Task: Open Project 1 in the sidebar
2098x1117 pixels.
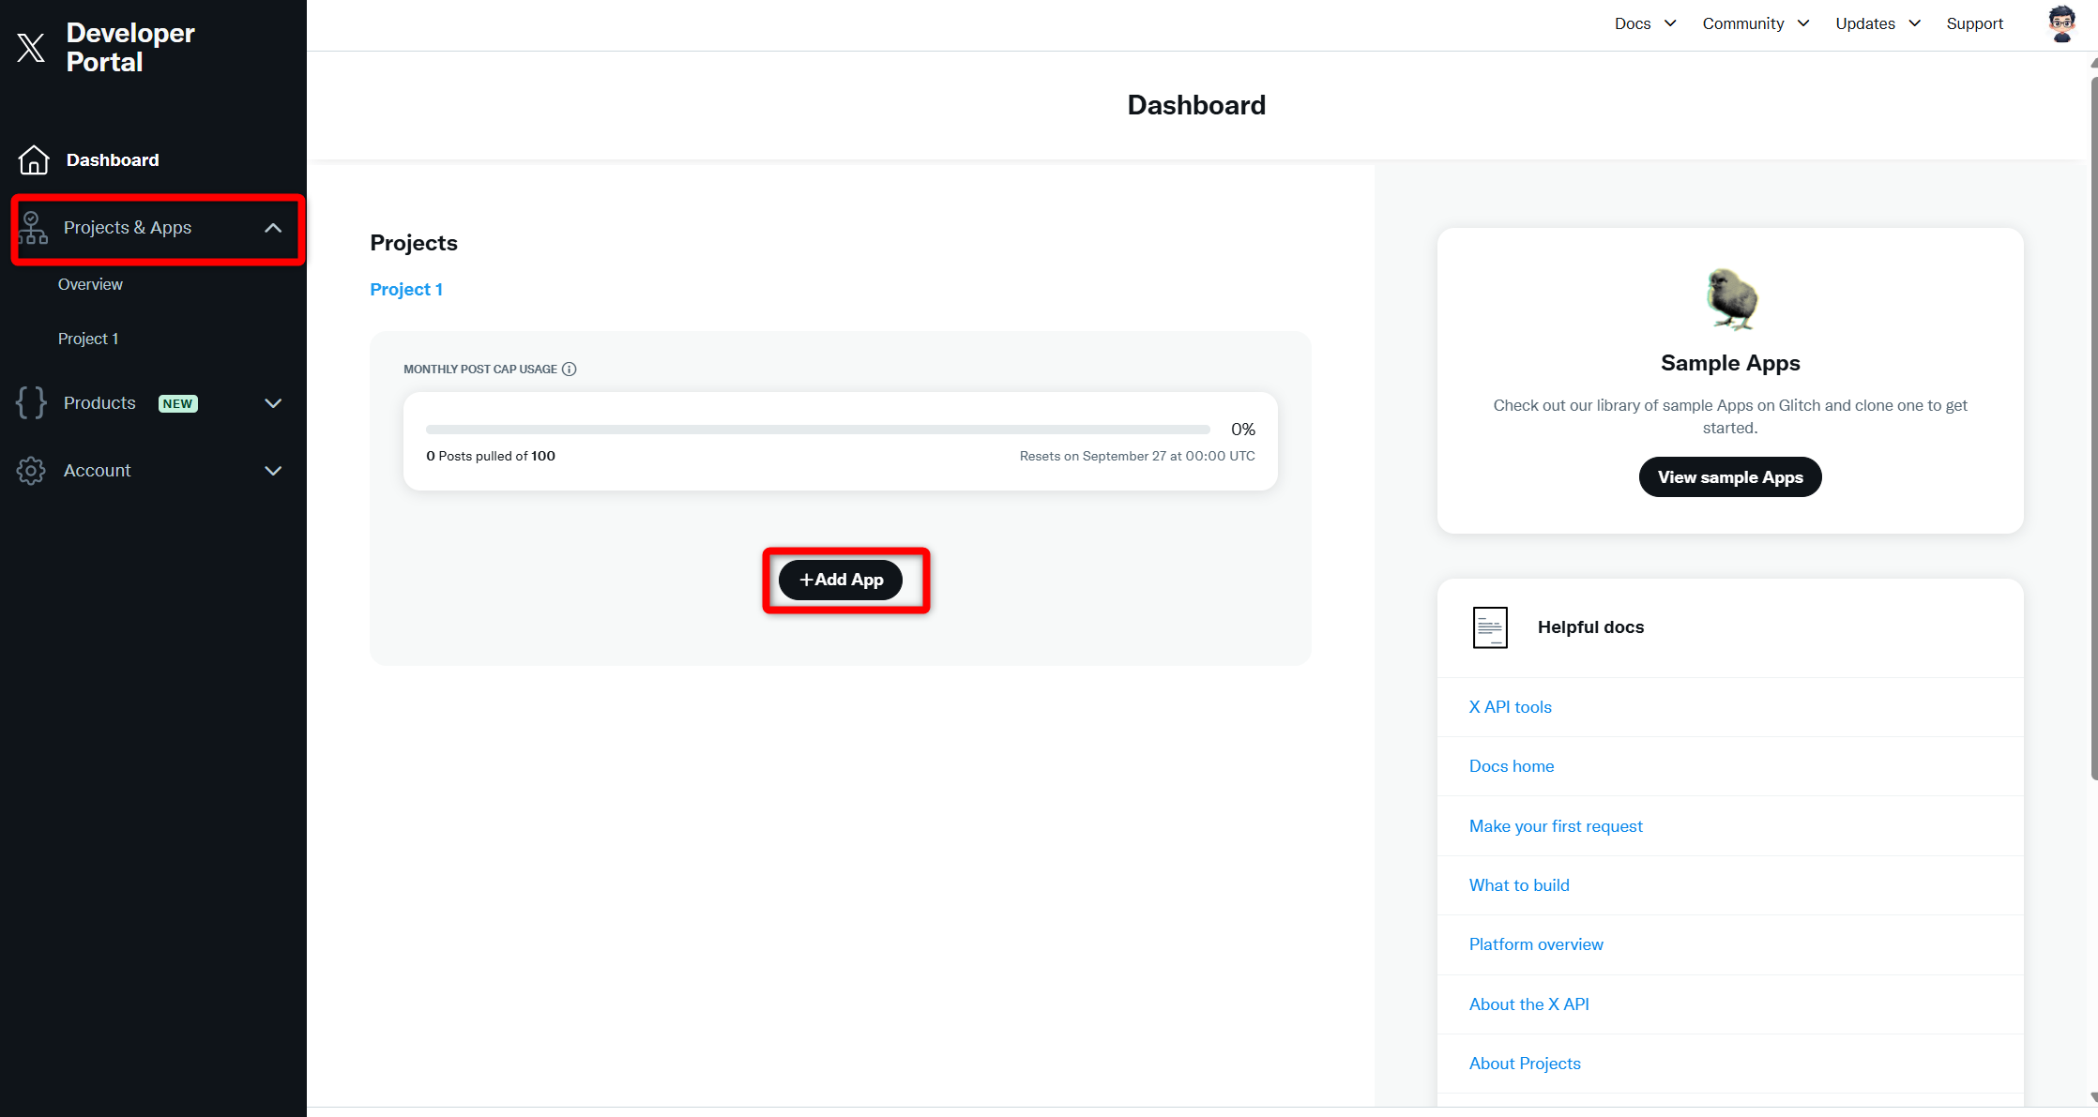Action: (x=88, y=339)
